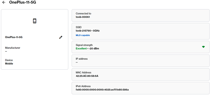The image size is (213, 97).
Task: Click the Connected to label
Action: [x=83, y=14]
